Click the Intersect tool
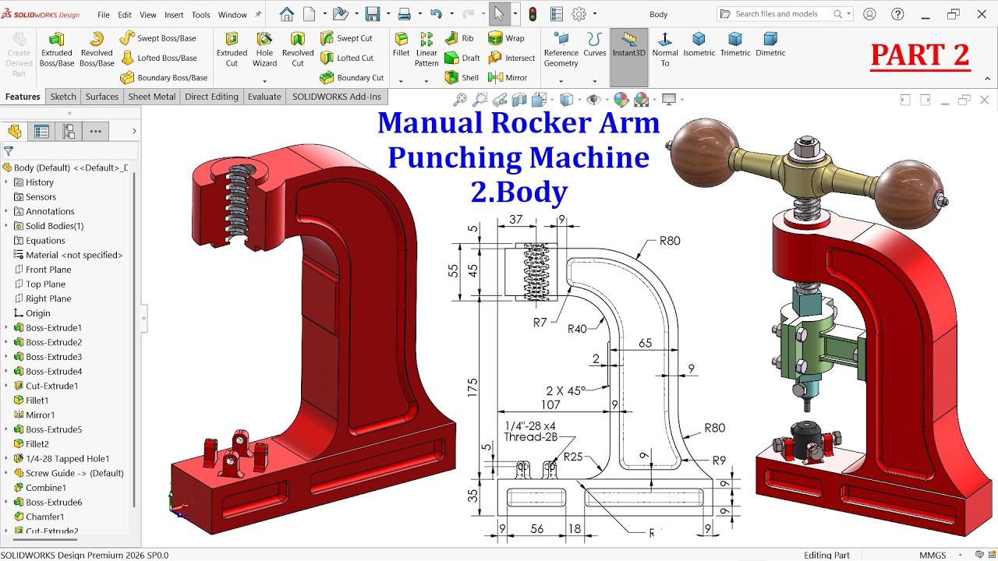998x561 pixels. pos(511,58)
